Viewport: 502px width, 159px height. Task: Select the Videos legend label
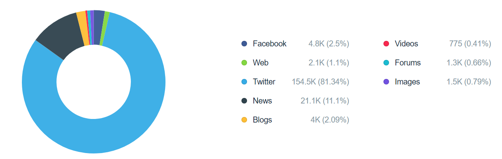pyautogui.click(x=406, y=44)
